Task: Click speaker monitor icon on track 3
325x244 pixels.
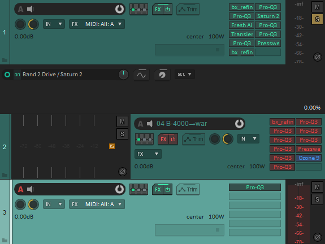Action: pyautogui.click(x=31, y=189)
